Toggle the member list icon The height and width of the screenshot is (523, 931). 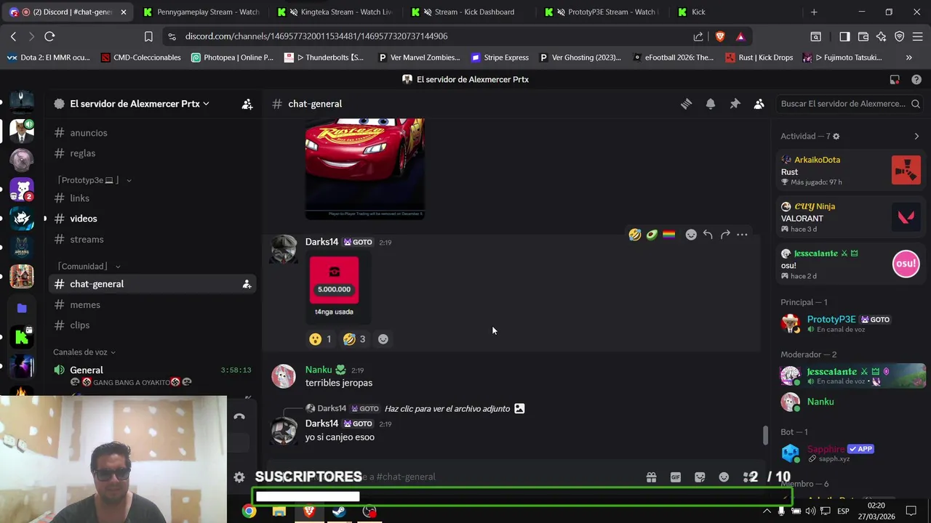point(759,104)
